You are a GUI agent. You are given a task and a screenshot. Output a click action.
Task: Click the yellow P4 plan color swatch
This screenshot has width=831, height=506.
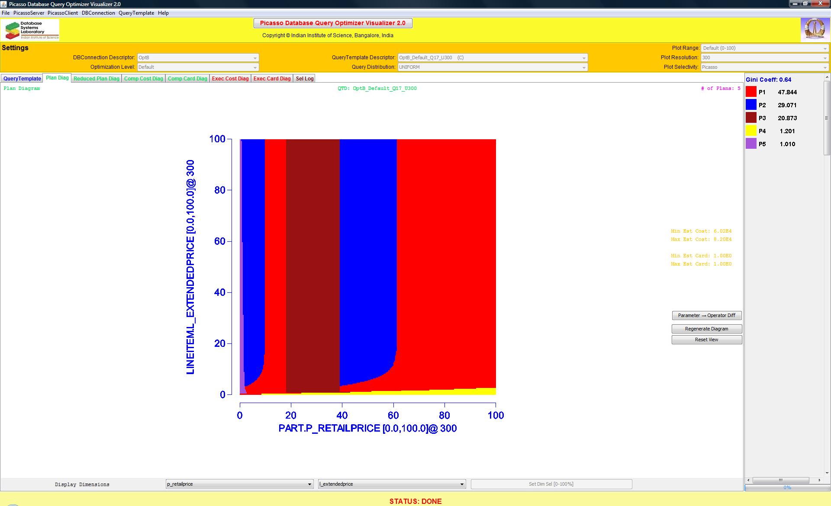click(x=751, y=131)
